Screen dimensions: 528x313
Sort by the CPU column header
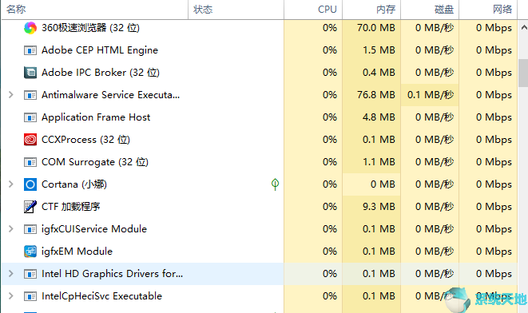[313, 10]
